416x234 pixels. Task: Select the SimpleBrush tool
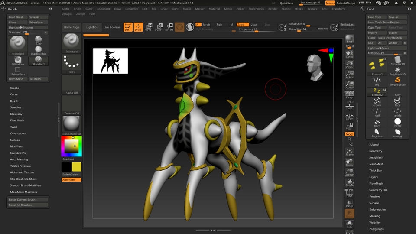[397, 81]
